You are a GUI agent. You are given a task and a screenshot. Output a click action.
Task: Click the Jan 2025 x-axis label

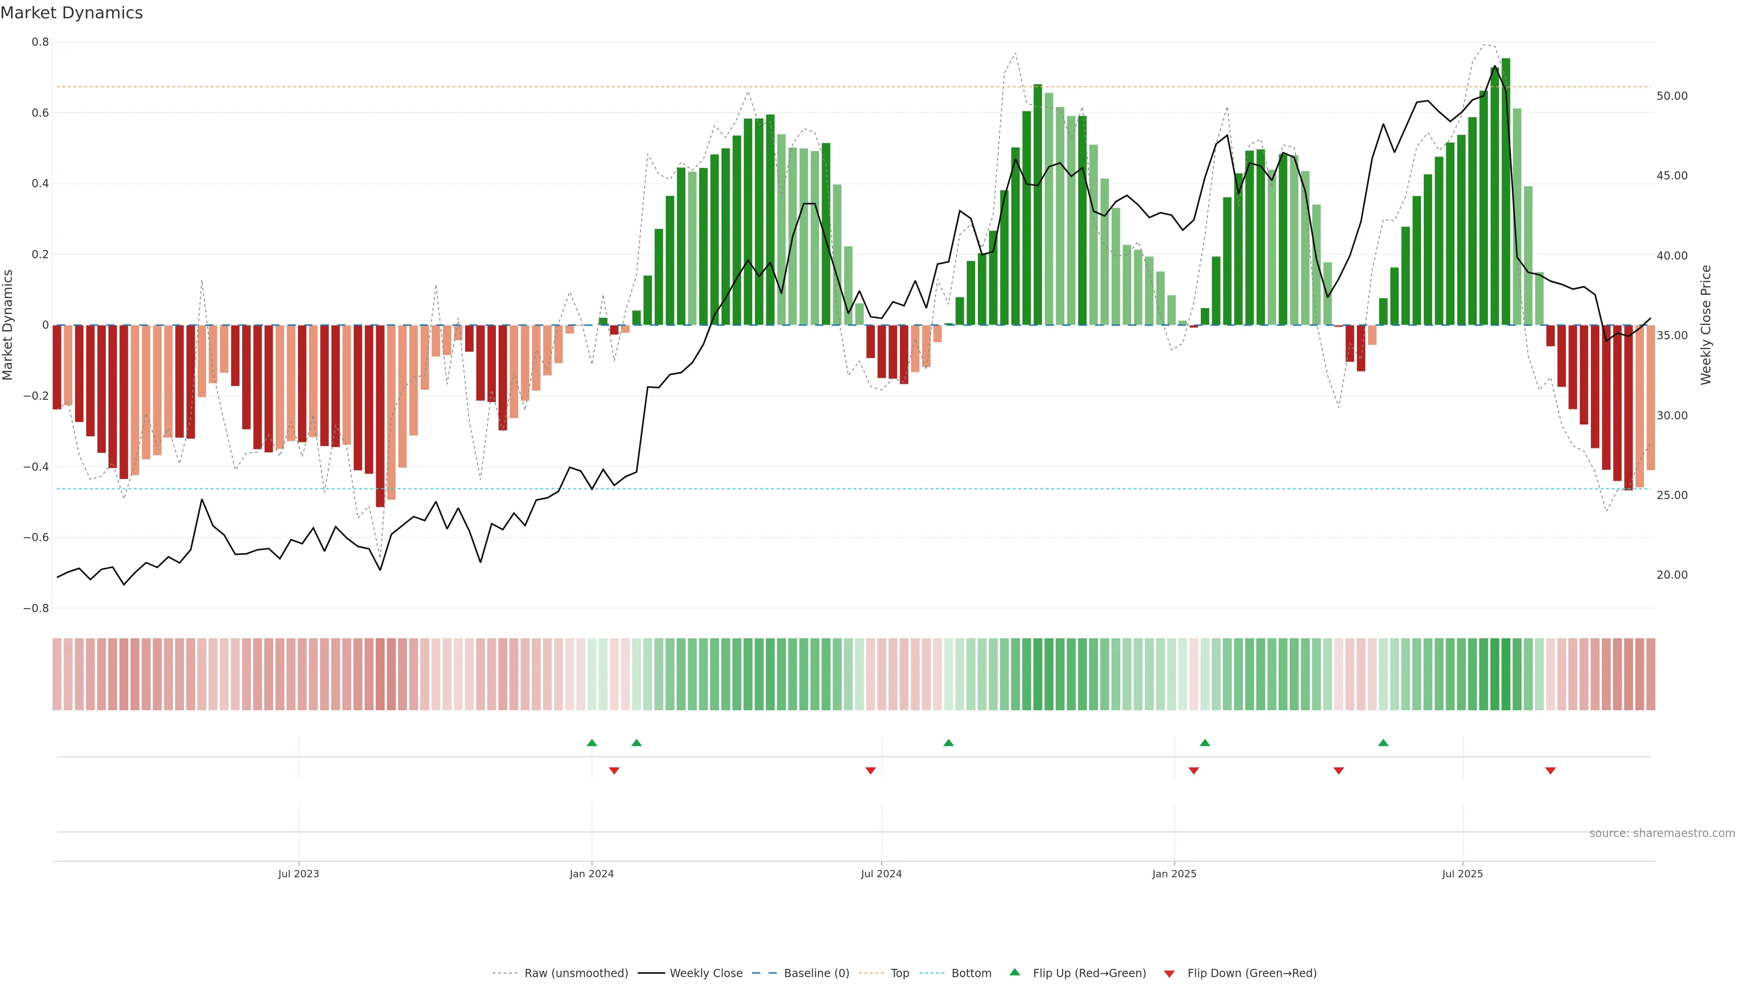pos(1174,874)
